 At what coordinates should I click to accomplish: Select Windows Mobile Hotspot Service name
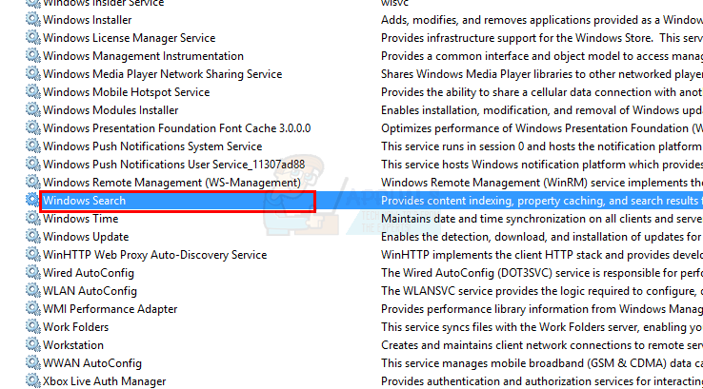[127, 92]
